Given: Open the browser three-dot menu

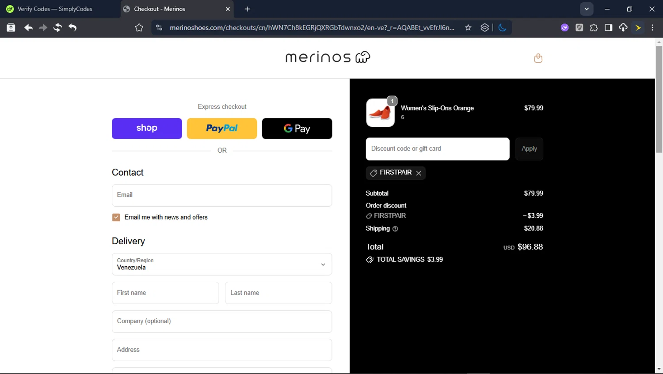Looking at the screenshot, I should tap(653, 28).
